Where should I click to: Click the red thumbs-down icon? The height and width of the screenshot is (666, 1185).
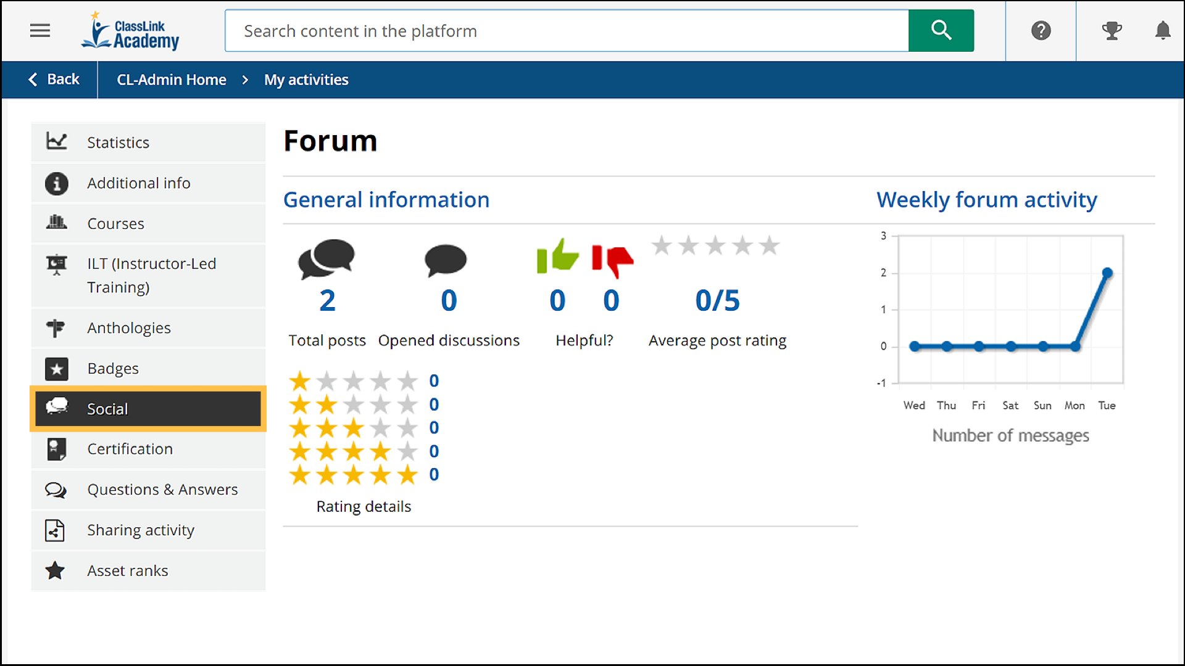[612, 259]
